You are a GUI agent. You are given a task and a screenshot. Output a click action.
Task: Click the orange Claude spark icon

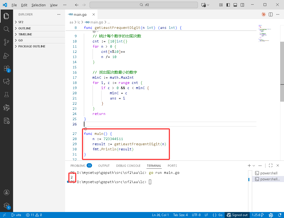tap(264, 14)
